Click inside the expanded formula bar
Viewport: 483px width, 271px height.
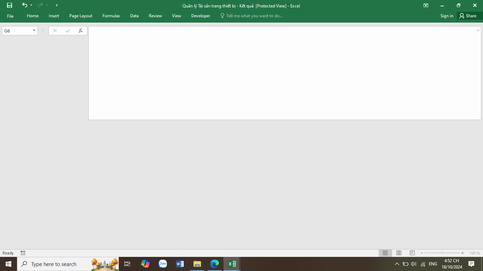[282, 73]
